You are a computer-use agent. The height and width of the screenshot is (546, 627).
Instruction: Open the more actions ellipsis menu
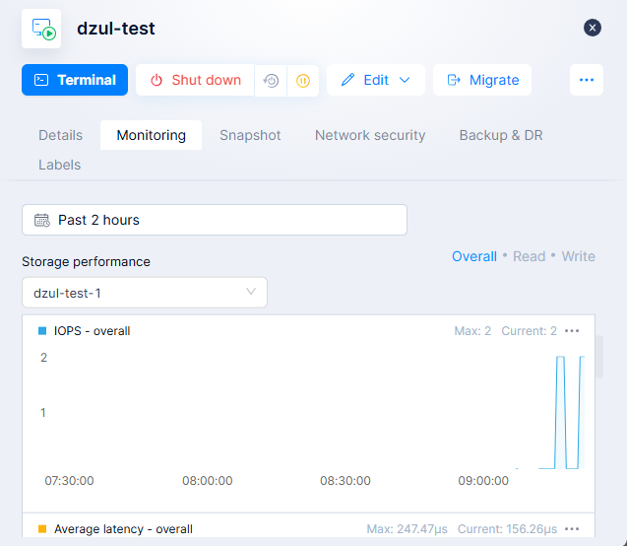(587, 80)
